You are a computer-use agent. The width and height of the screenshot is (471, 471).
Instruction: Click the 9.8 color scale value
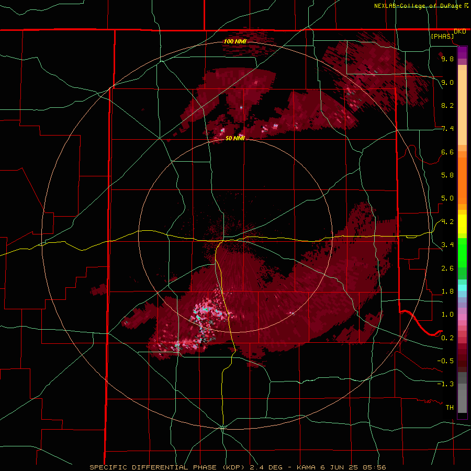(x=447, y=59)
